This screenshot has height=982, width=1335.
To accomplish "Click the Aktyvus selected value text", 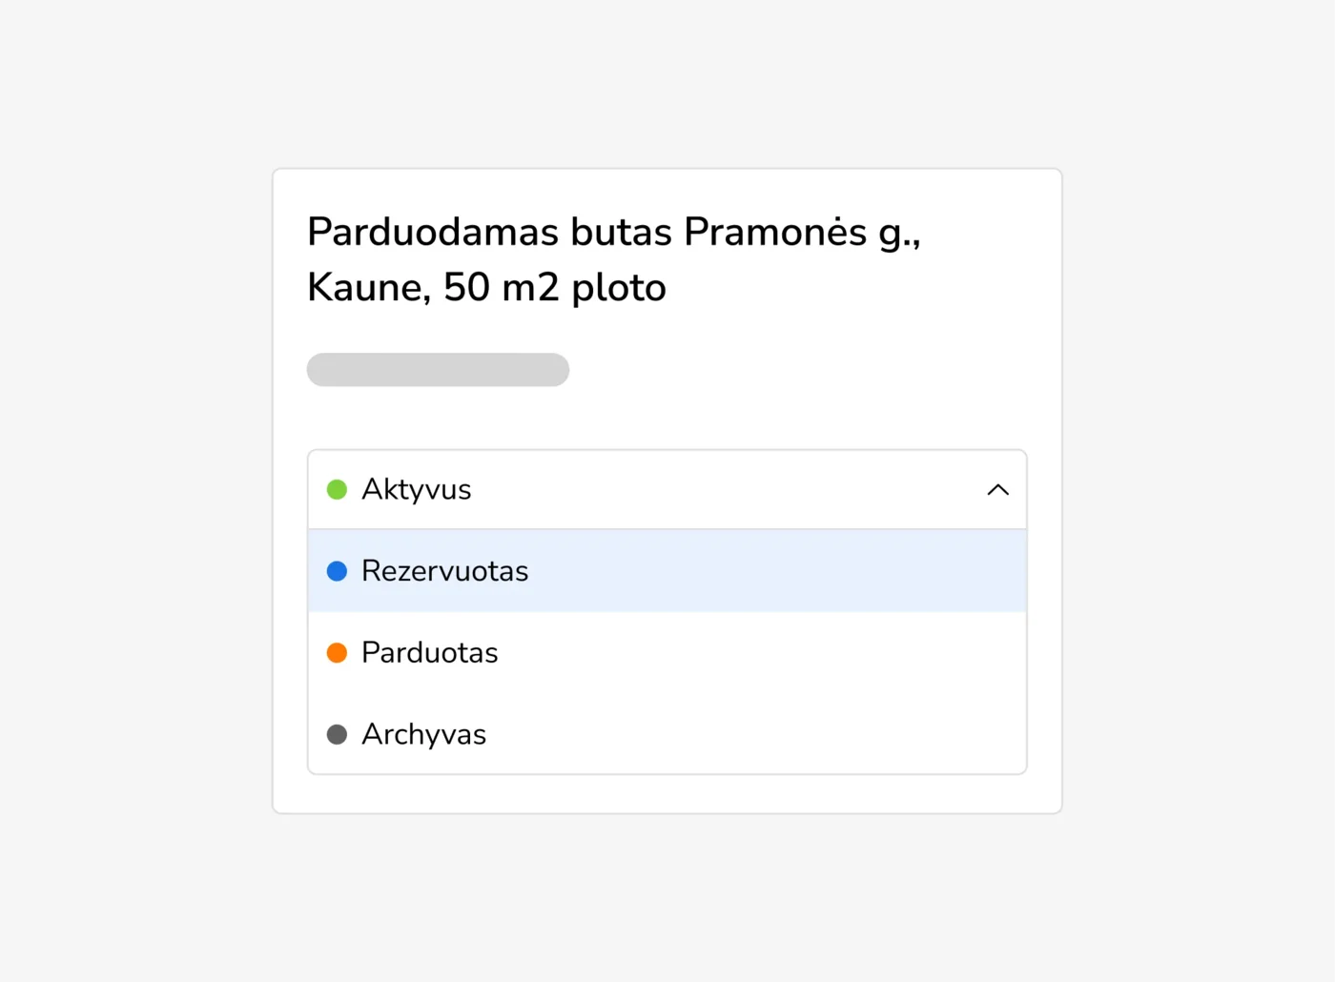I will click(x=416, y=490).
